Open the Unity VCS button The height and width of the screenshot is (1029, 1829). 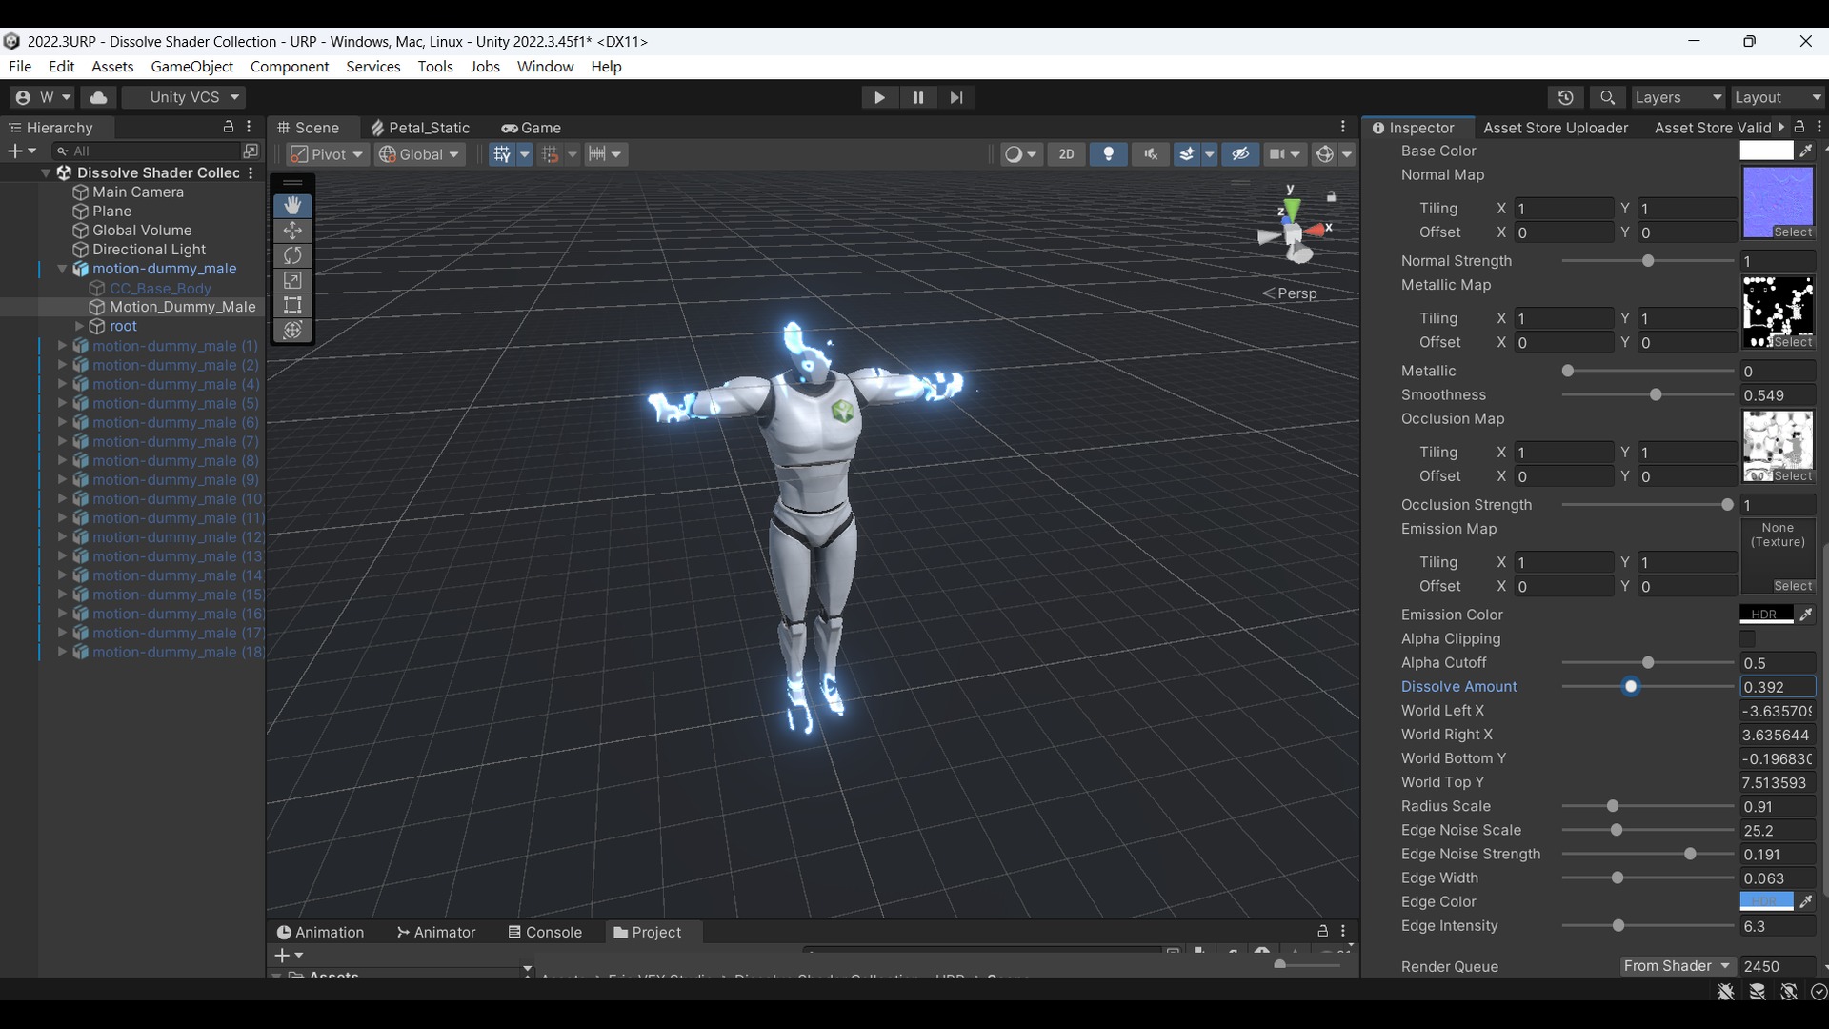point(184,97)
